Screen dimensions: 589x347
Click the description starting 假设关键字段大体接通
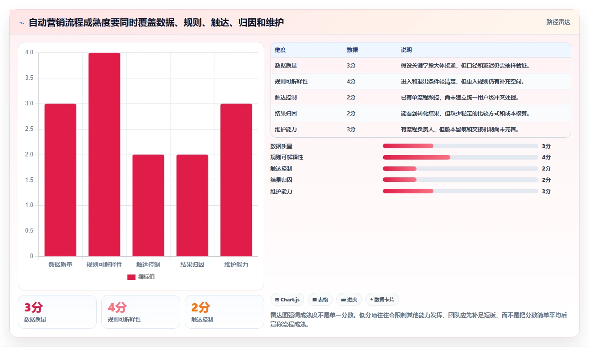pos(465,66)
